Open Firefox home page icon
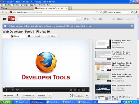139x104 pixels. point(136,12)
